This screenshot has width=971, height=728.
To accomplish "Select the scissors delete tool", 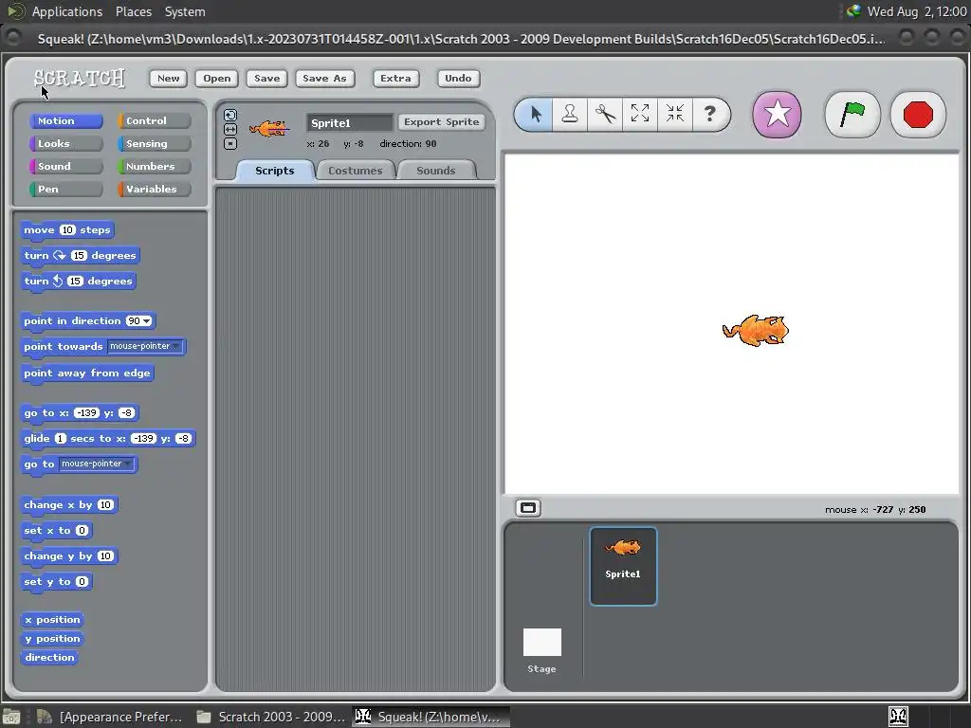I will (x=605, y=114).
